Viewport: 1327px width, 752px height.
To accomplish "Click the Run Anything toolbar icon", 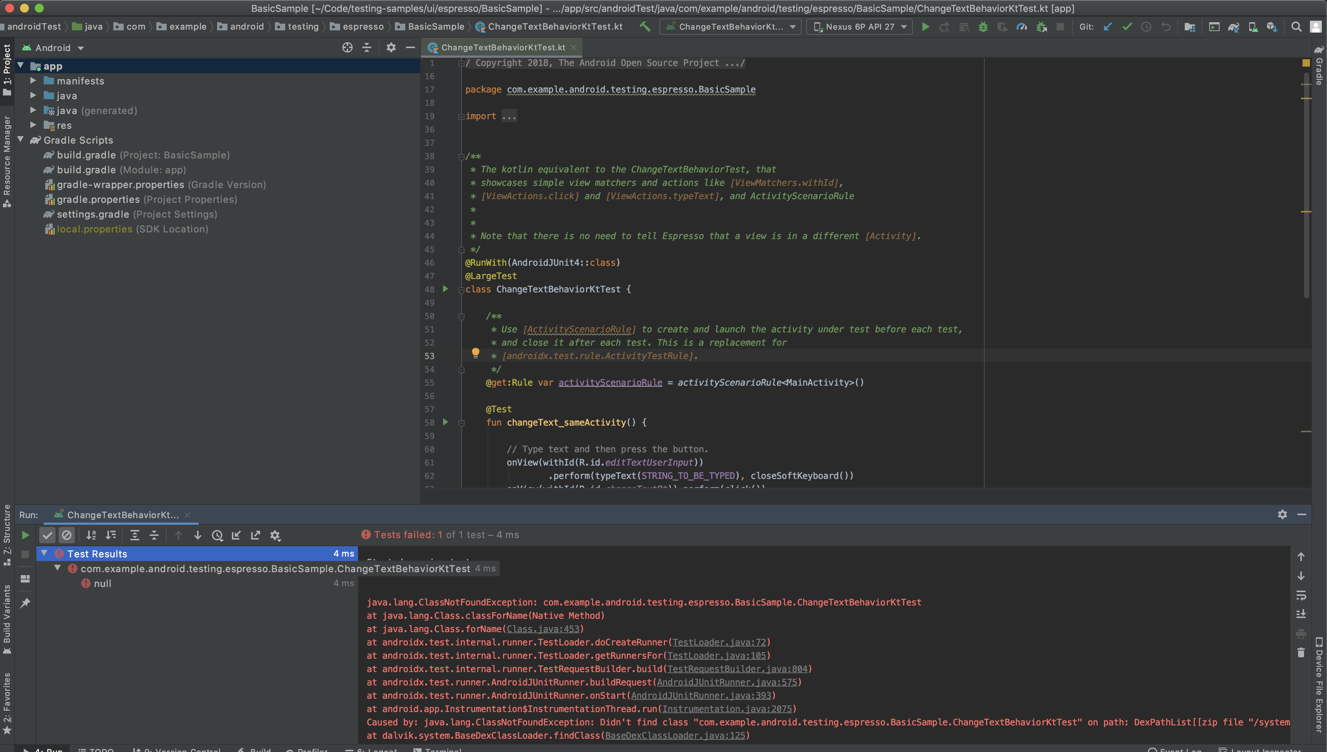I will [x=1214, y=27].
